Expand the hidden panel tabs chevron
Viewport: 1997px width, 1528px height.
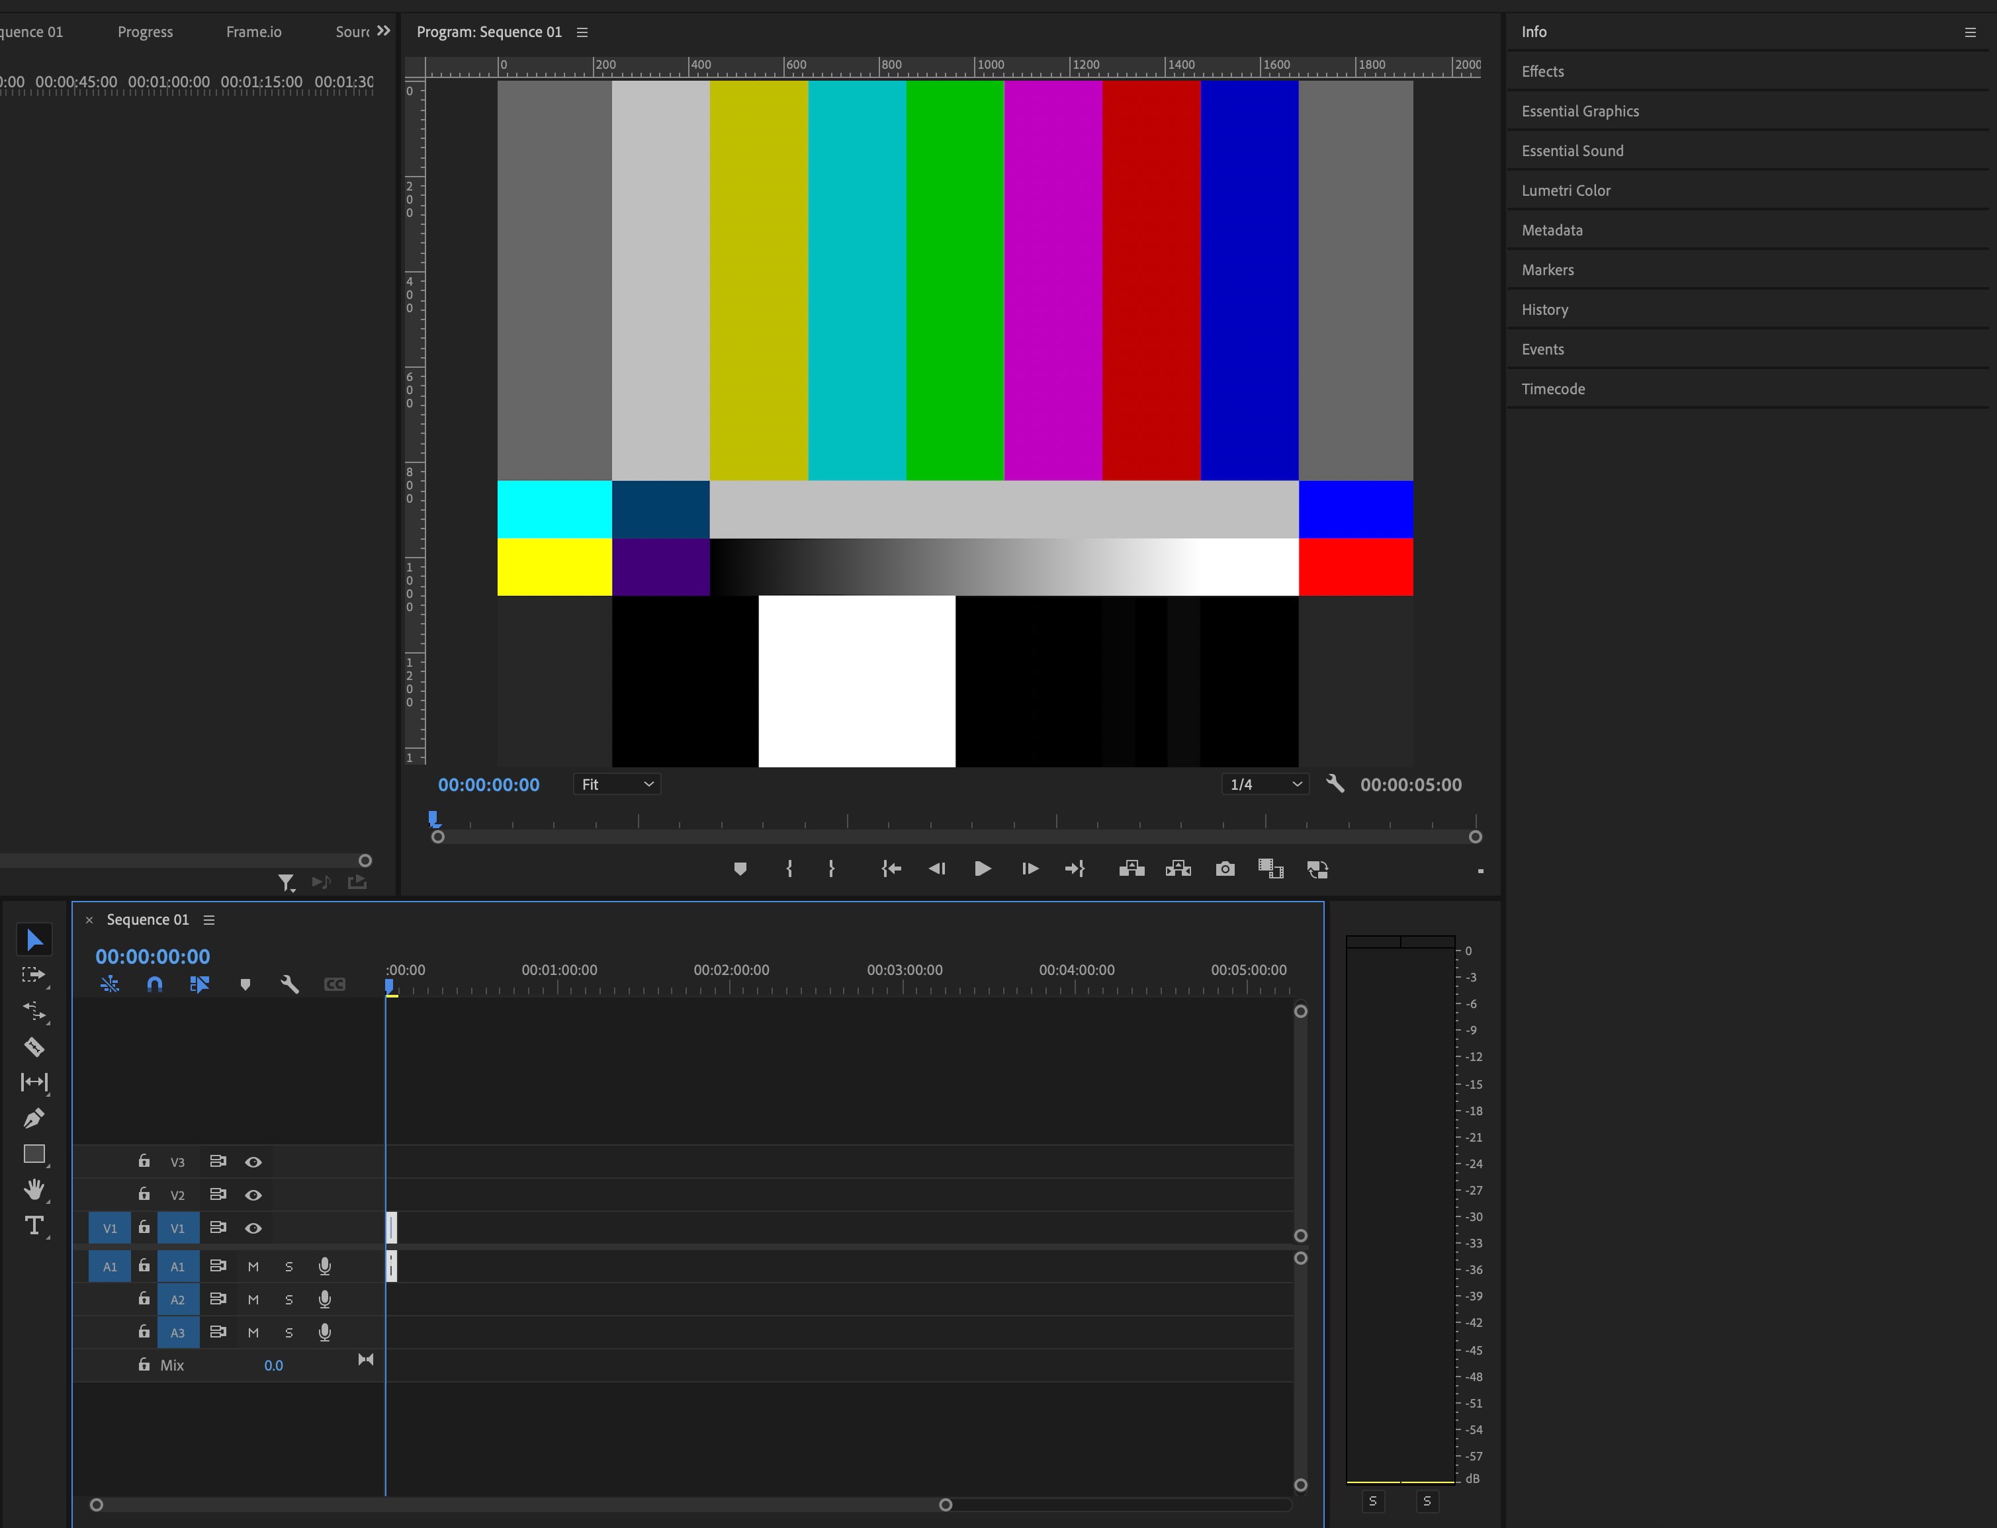pos(383,31)
